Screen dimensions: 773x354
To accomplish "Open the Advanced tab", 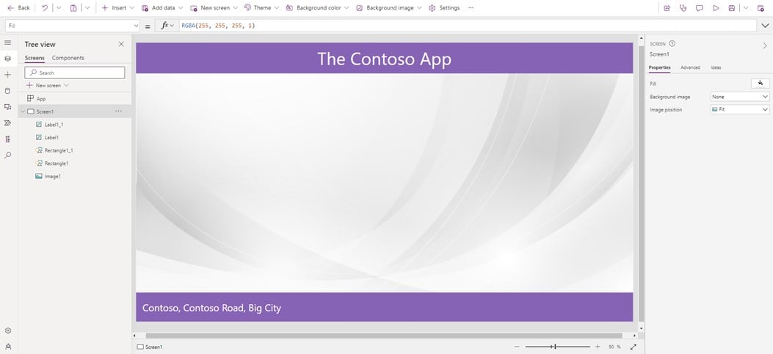I will point(690,67).
